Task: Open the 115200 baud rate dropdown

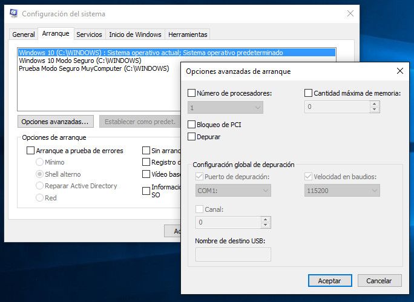Action: click(342, 190)
